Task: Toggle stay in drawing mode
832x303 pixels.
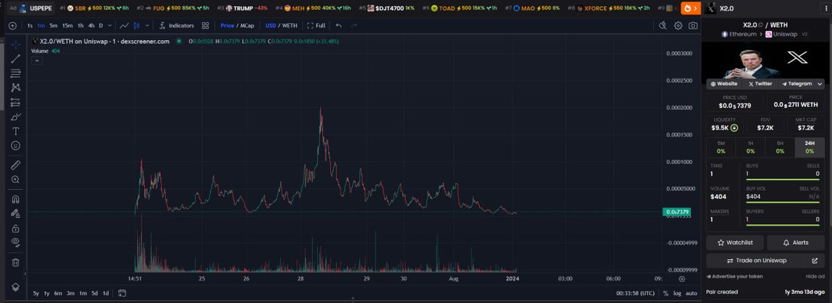Action: [15, 214]
